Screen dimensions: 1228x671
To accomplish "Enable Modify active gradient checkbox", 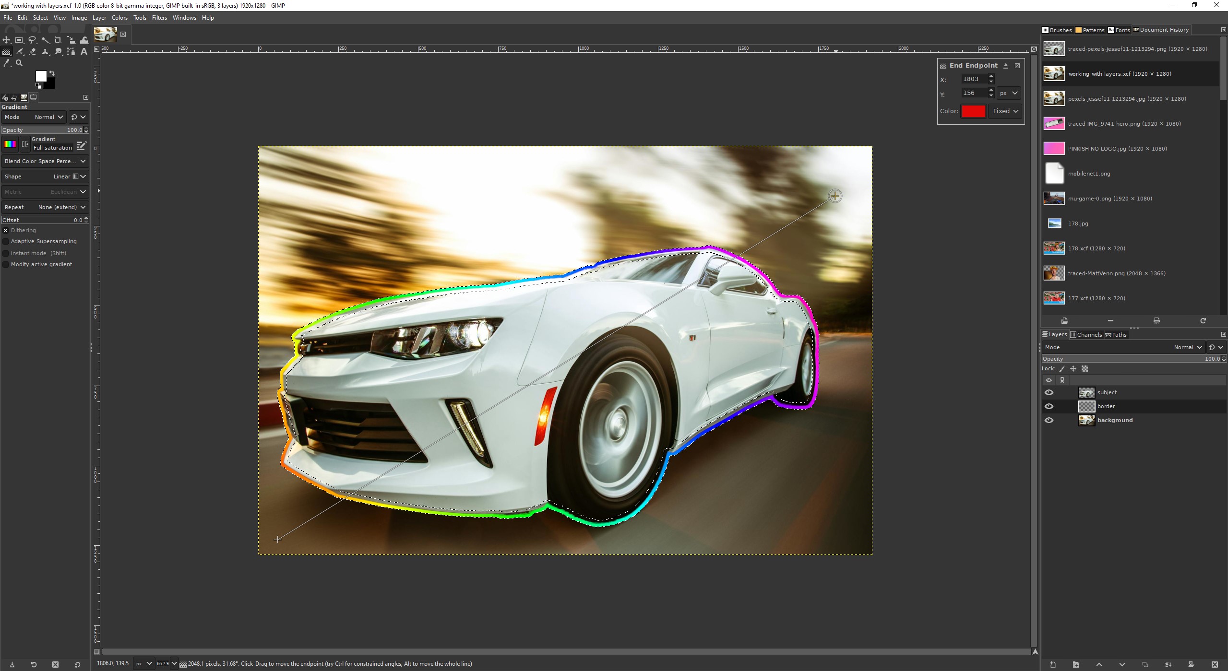I will pos(5,264).
